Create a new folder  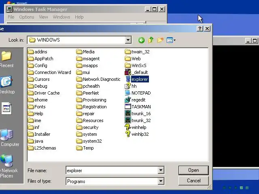click(x=160, y=40)
